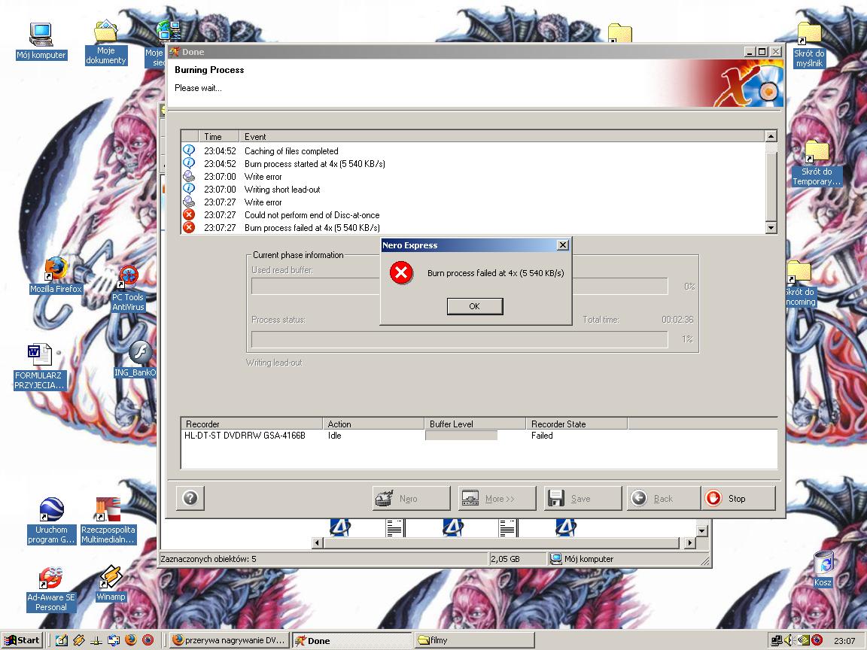The width and height of the screenshot is (867, 650).
Task: Close the Nero Express error dialog
Action: 562,245
